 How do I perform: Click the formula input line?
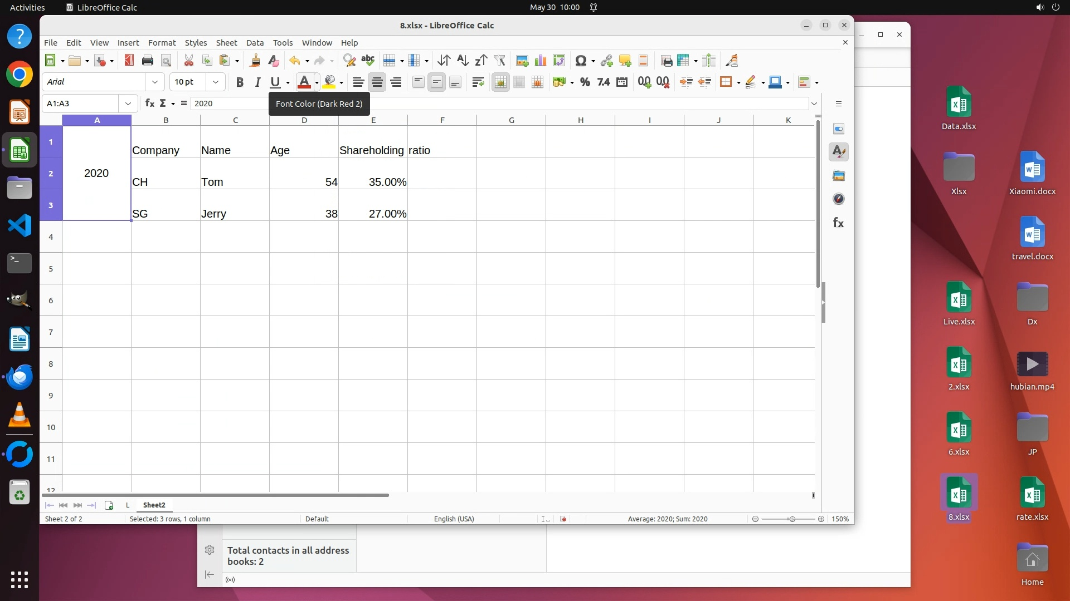click(x=502, y=104)
